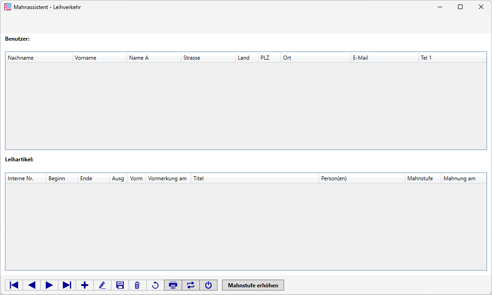Add a new record with plus icon
The image size is (492, 295).
[x=85, y=285]
